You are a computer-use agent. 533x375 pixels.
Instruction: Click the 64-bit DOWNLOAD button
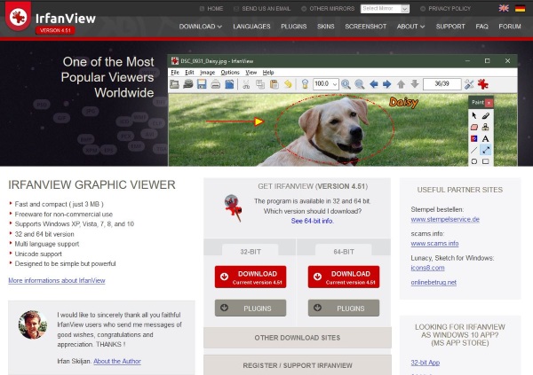(344, 277)
